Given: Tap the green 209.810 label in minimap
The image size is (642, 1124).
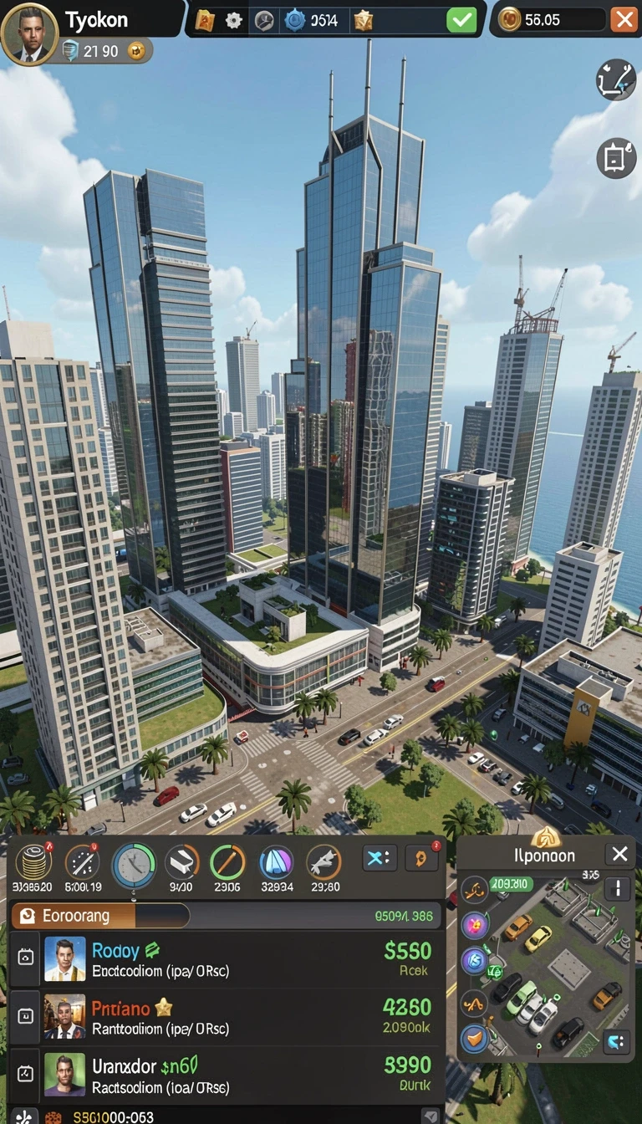Looking at the screenshot, I should (510, 884).
